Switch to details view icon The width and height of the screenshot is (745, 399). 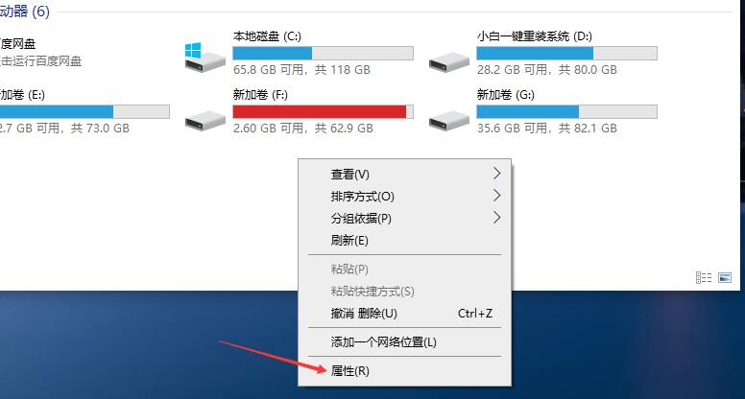coord(704,277)
